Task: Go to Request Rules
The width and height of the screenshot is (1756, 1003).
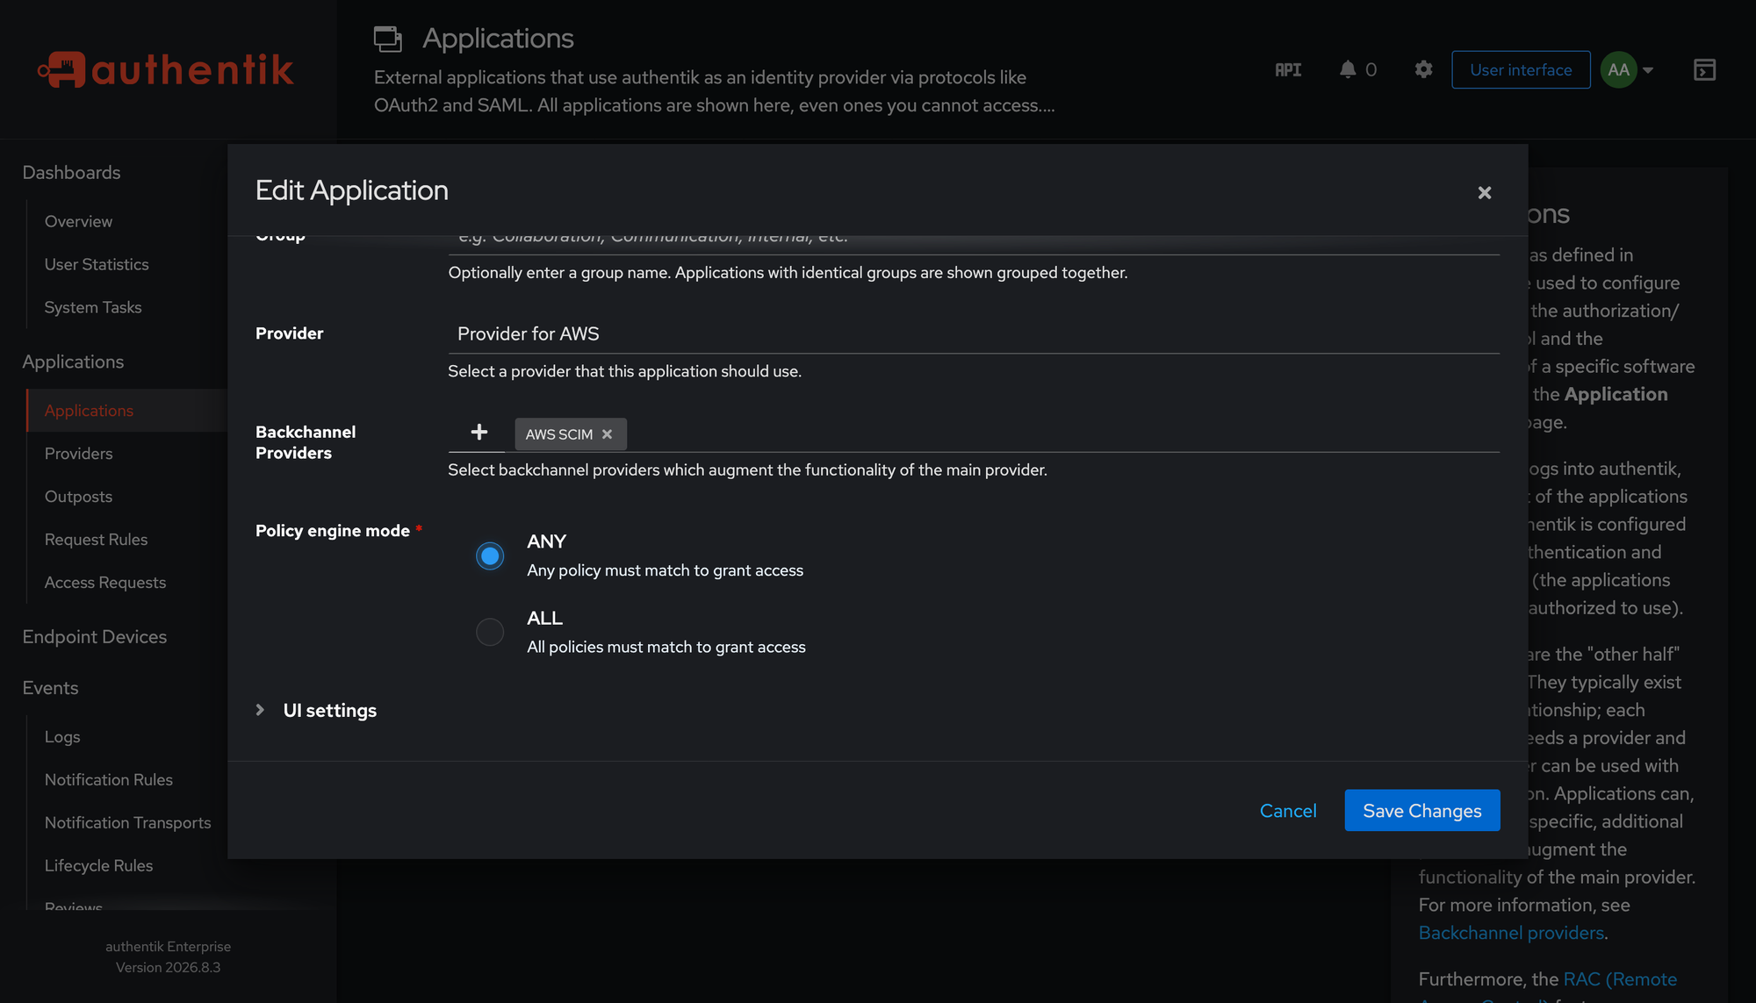Action: 96,540
